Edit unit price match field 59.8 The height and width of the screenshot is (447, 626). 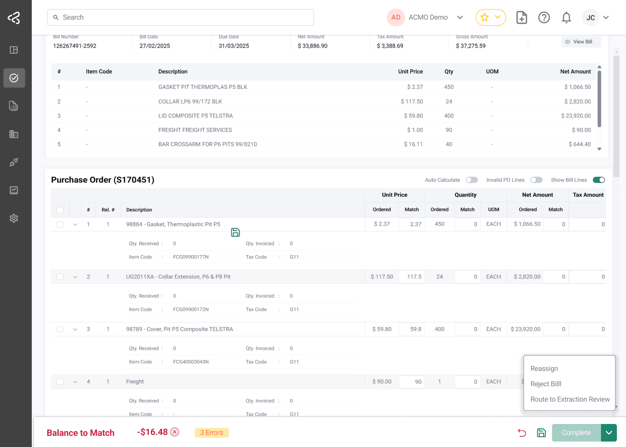coord(411,329)
